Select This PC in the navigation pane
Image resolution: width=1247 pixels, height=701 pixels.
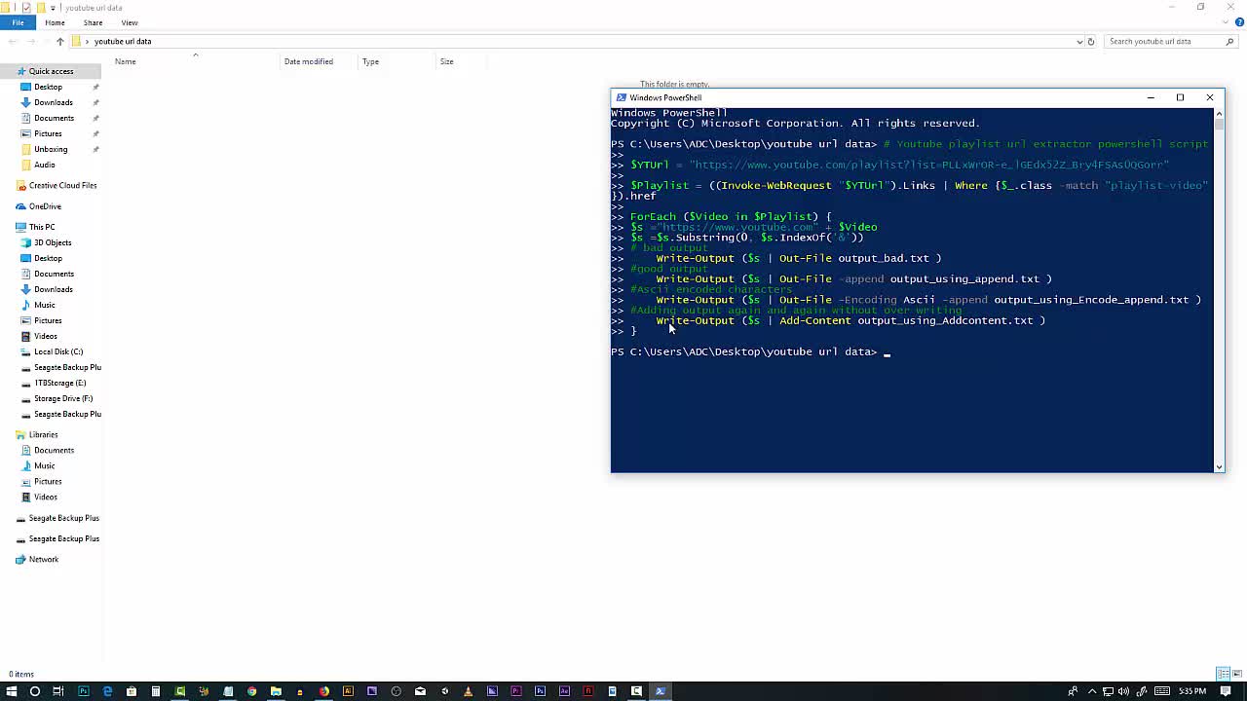(42, 227)
